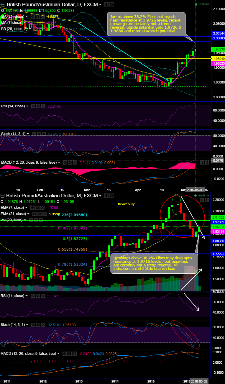Viewport: 225px width, 384px height.
Task: Select the 1.96238 current price label
Action: [219, 49]
